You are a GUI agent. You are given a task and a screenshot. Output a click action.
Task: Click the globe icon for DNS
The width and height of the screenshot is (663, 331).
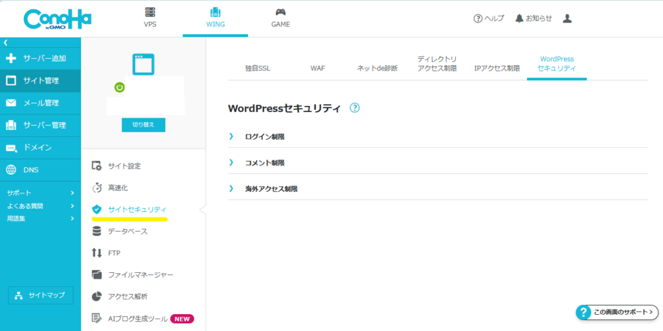point(12,170)
